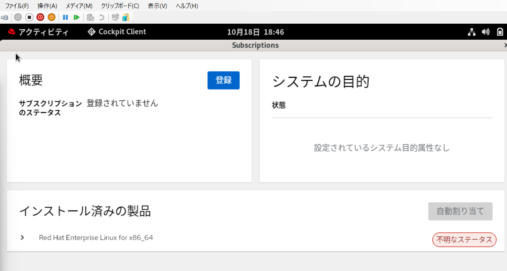Click the インストール済みの製品 heading
Image resolution: width=507 pixels, height=271 pixels.
pos(85,211)
